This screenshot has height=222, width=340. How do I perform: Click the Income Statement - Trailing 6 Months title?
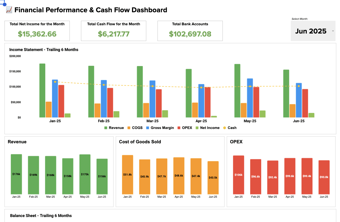point(44,49)
